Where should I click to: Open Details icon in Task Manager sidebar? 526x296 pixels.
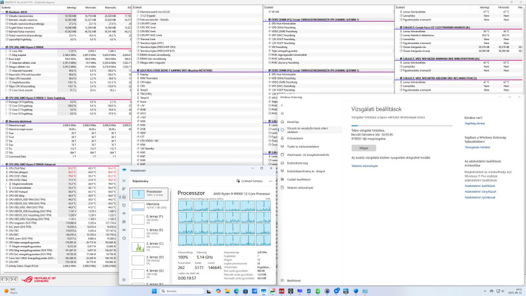(124, 230)
